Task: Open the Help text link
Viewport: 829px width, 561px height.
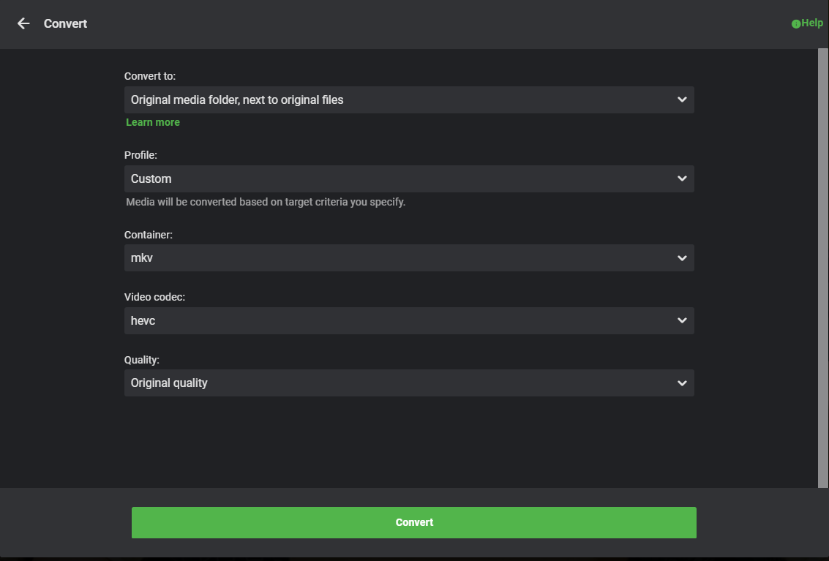Action: tap(812, 23)
